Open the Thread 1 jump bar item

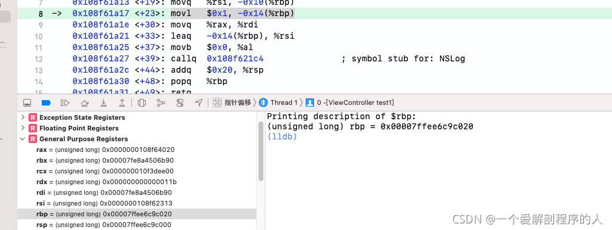(x=278, y=102)
